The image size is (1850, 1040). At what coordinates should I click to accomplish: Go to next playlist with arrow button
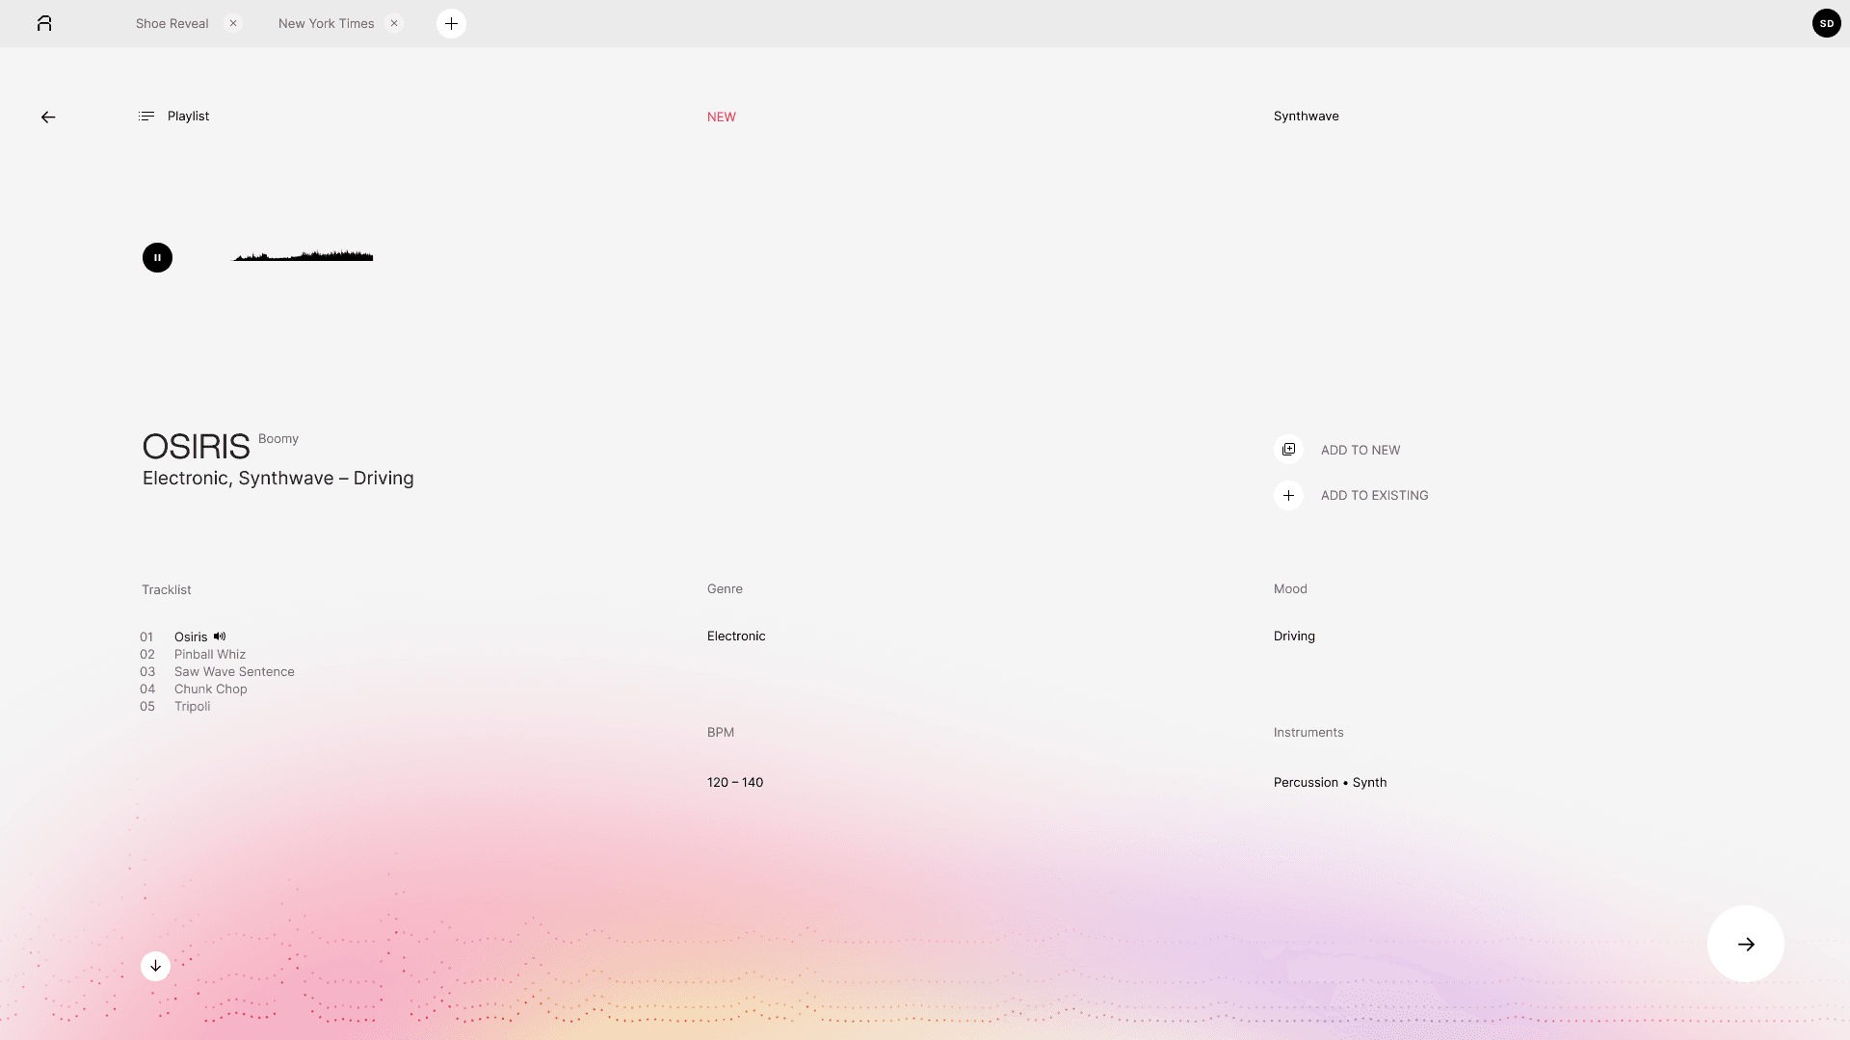point(1745,944)
